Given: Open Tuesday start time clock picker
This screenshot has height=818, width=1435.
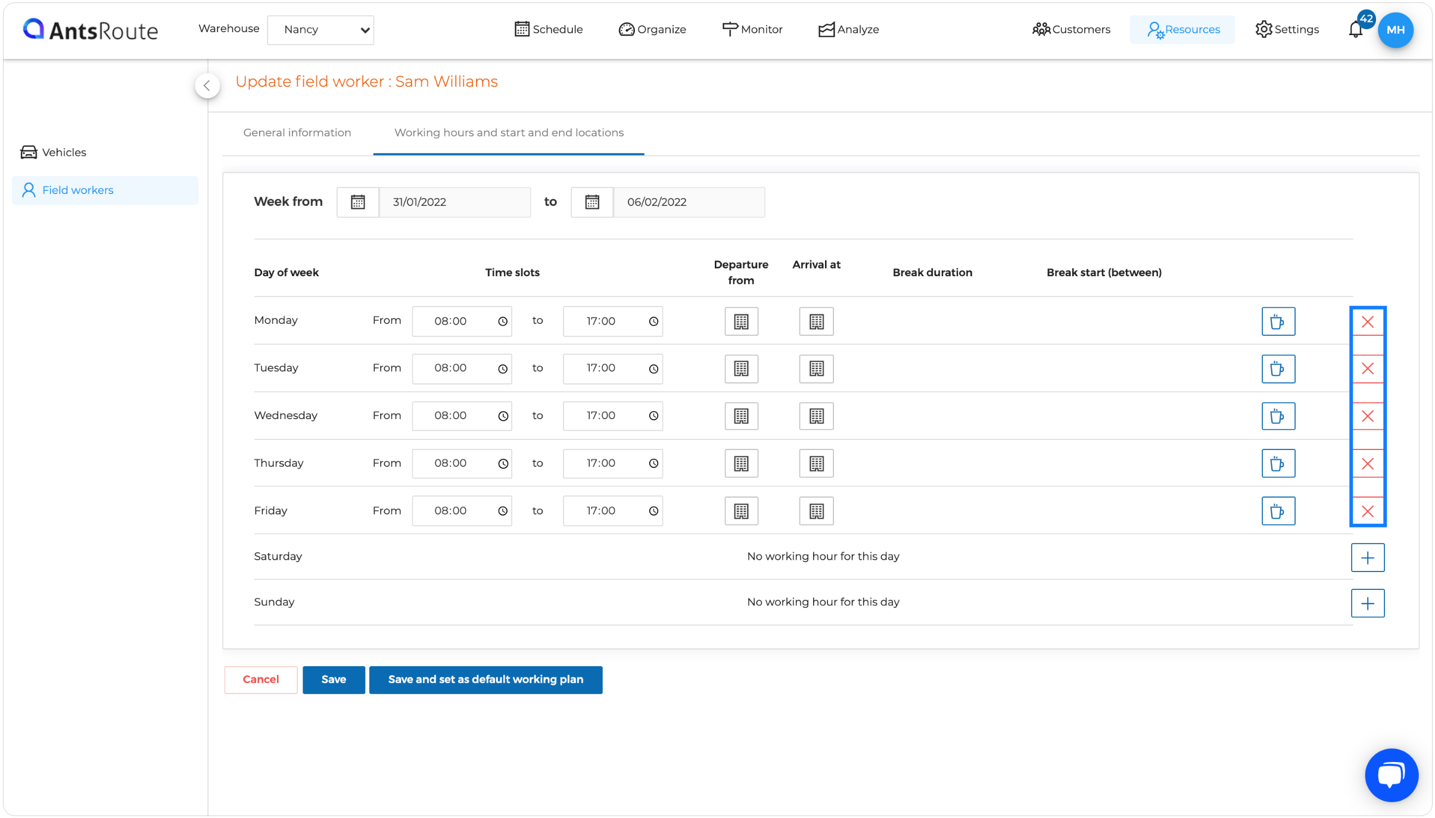Looking at the screenshot, I should click(503, 369).
